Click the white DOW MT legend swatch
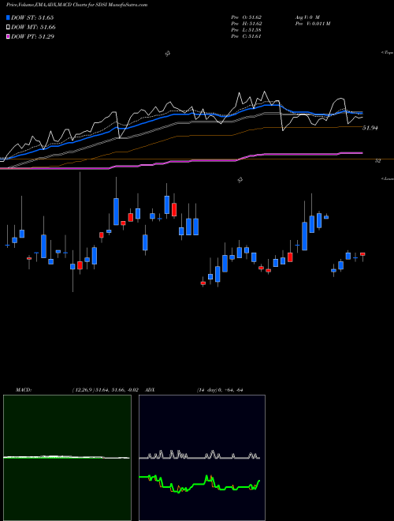 [9, 27]
